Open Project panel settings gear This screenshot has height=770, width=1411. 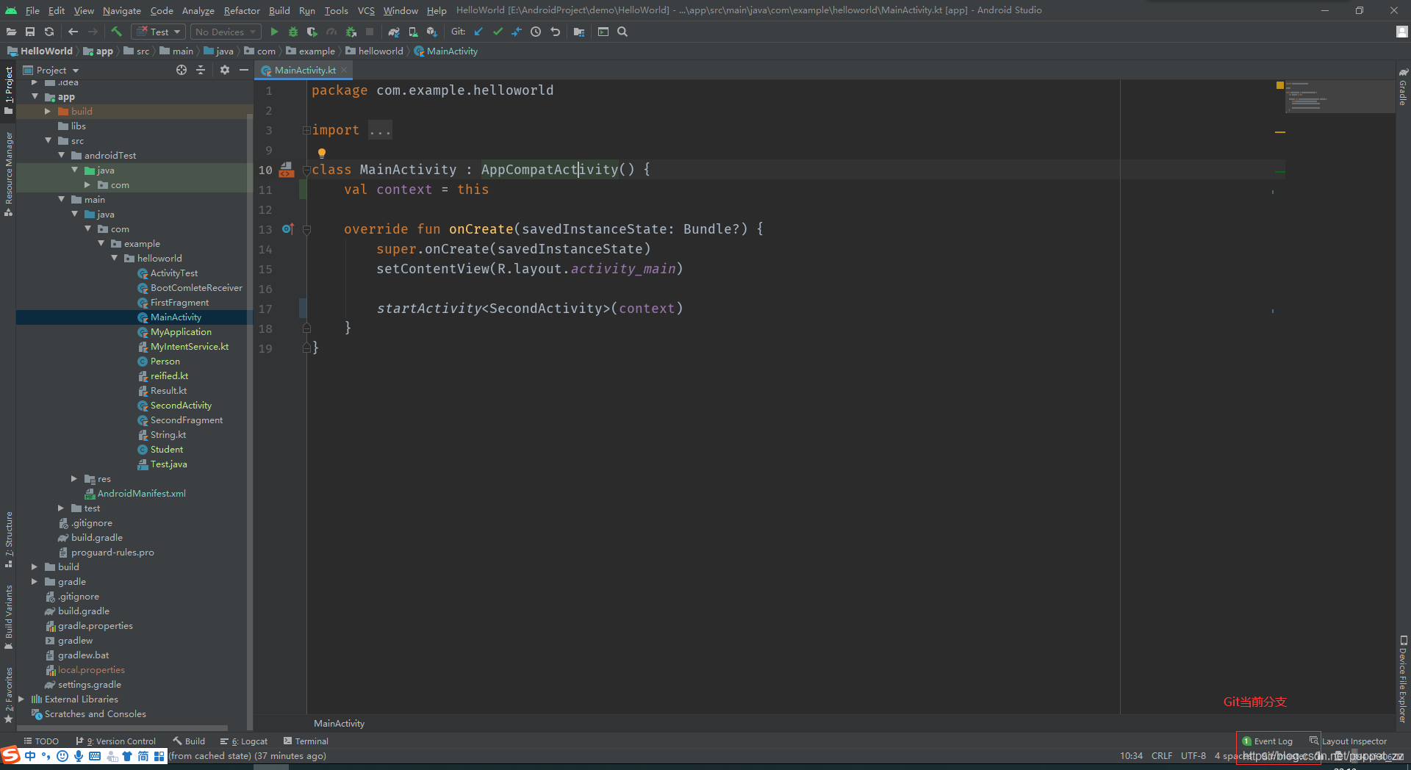point(225,70)
